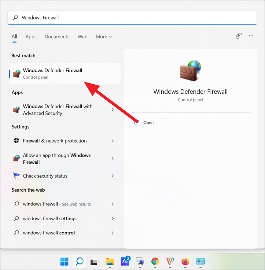Click the Windows Firewall search box

coord(132,18)
